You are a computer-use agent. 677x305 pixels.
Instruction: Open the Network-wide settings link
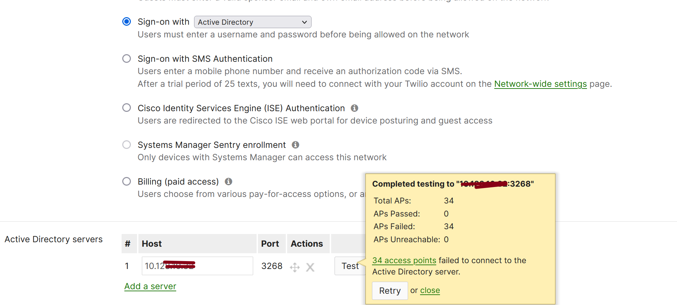540,84
